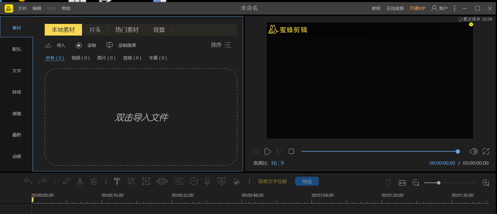Click the microphone voice-over icon
This screenshot has width=497, height=214.
click(x=207, y=181)
